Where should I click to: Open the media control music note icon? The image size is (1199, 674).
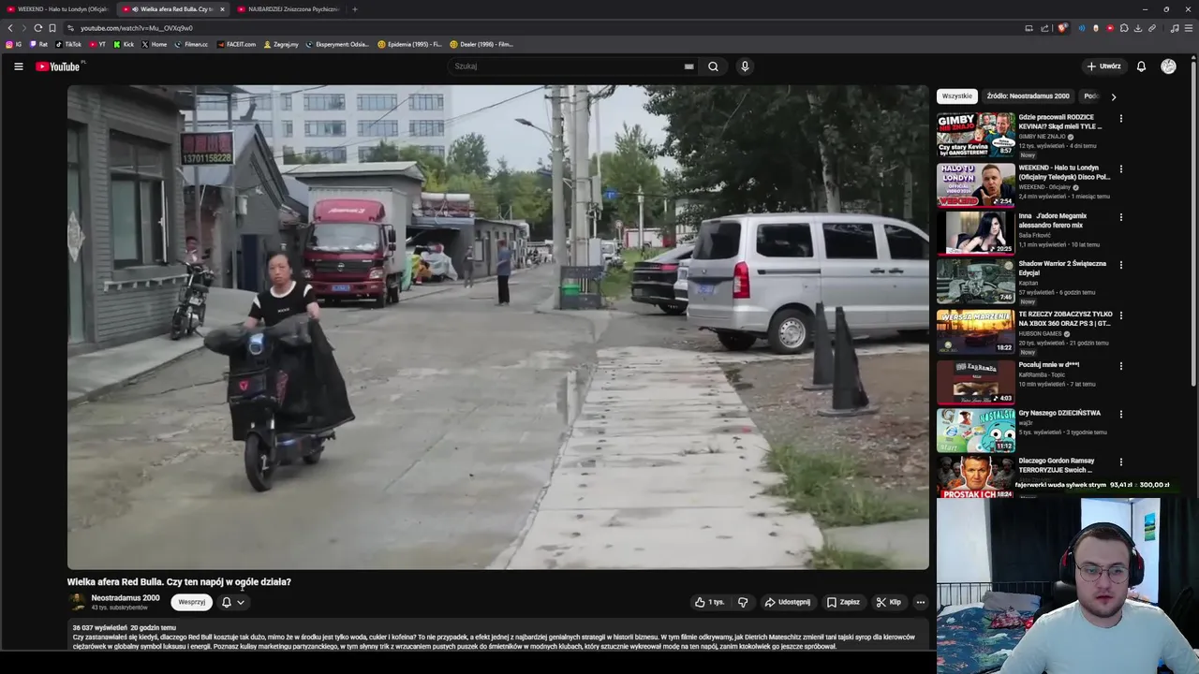tap(1175, 28)
